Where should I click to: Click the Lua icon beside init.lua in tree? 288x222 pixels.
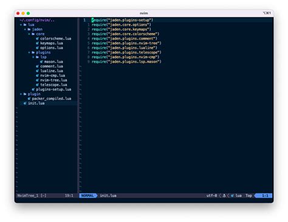coord(25,103)
